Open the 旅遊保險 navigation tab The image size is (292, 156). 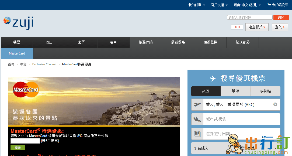(146, 42)
